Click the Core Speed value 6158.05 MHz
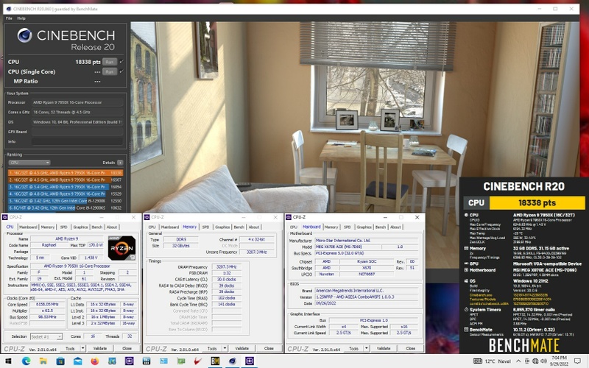The image size is (589, 368). (x=48, y=305)
